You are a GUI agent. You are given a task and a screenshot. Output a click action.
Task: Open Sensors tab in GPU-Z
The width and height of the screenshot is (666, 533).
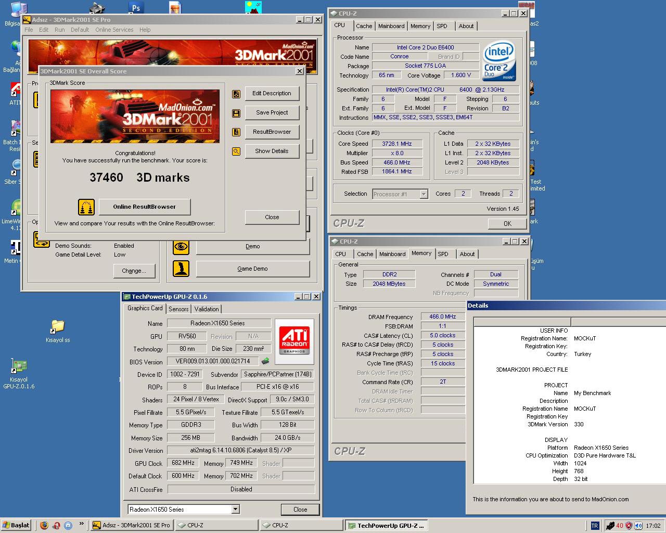[x=178, y=309]
